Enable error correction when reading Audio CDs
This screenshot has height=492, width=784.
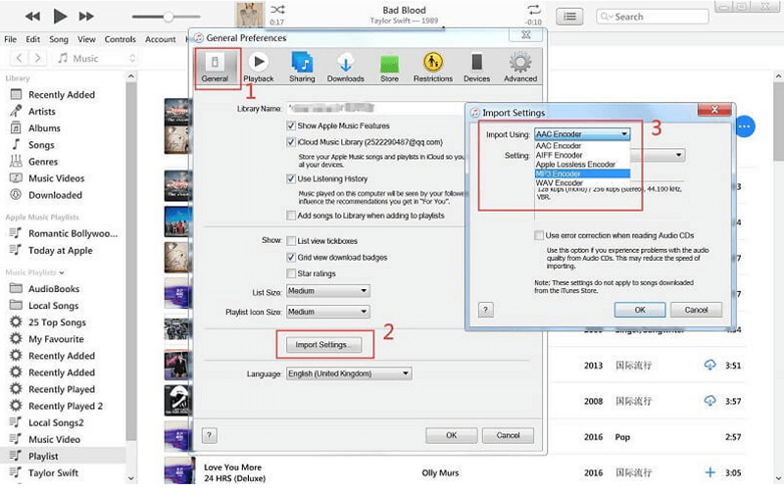coord(539,235)
